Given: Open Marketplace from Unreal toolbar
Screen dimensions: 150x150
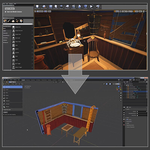Looking at the screenshot, I should coord(56,7).
